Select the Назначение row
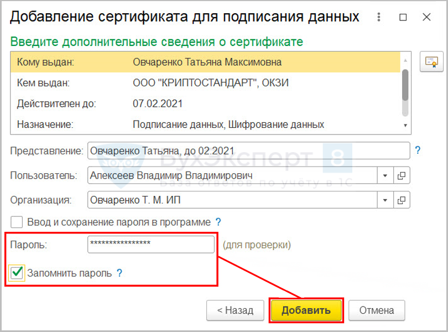 pos(205,124)
